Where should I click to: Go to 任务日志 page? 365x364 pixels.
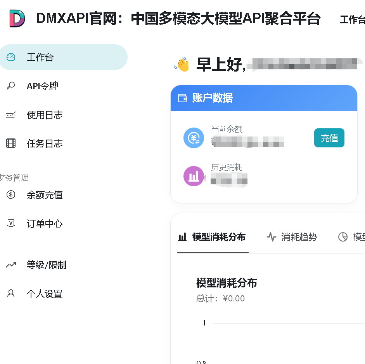(64, 143)
